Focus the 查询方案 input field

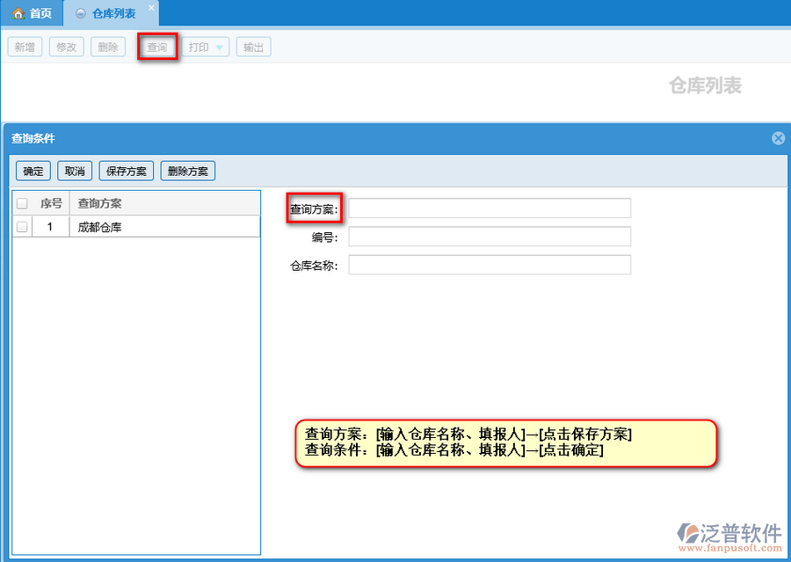(490, 208)
